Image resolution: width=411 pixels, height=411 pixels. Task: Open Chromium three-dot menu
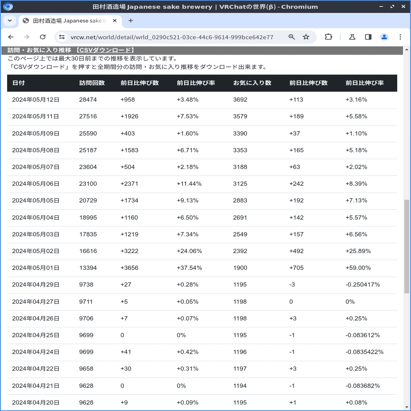click(400, 37)
